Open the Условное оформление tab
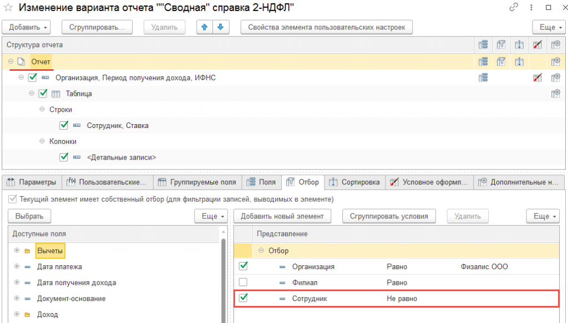Viewport: 568px width, 323px height. [x=429, y=182]
